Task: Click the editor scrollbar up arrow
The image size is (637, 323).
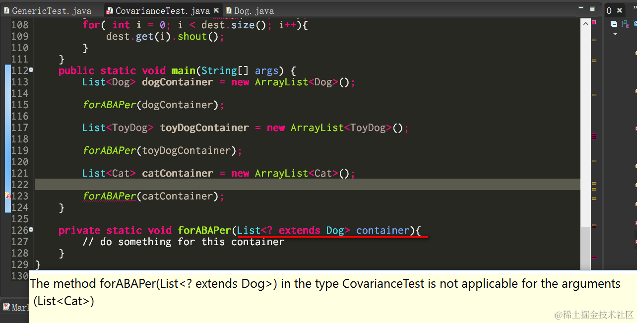Action: (x=586, y=23)
